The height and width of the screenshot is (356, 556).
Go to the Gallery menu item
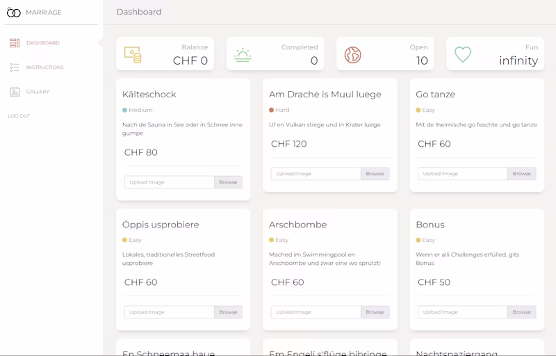click(x=38, y=92)
